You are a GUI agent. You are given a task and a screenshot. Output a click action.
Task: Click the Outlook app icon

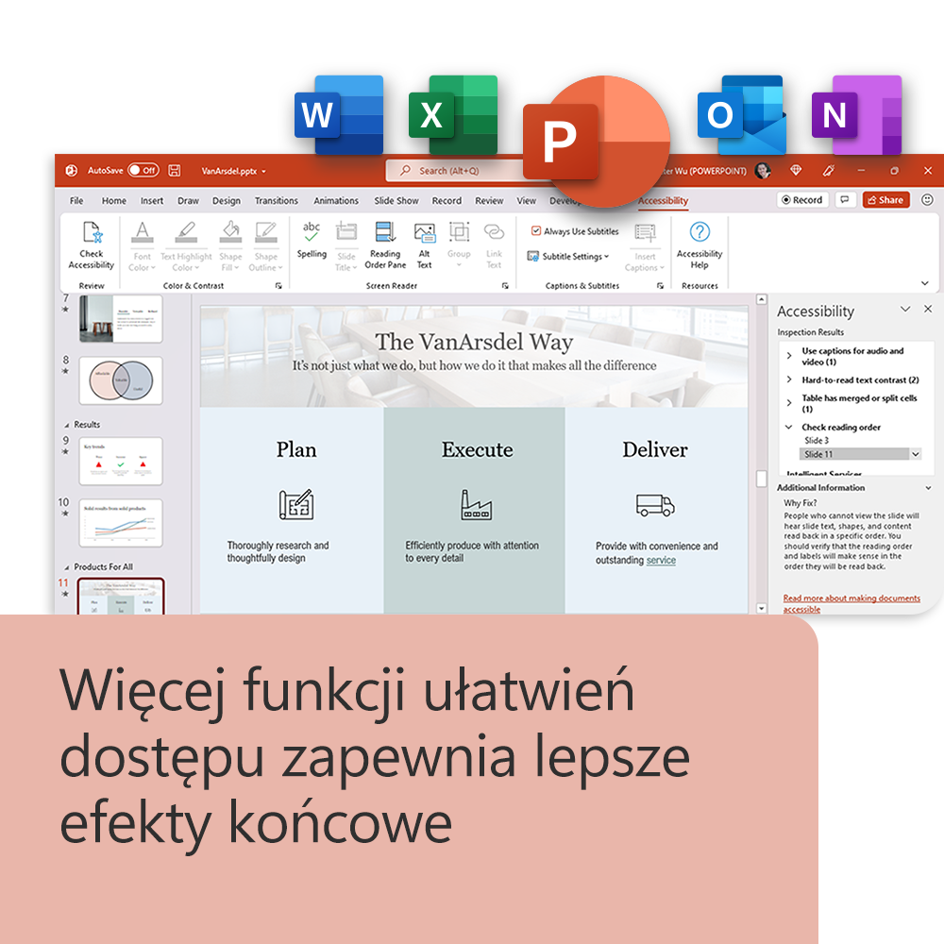coord(742,114)
